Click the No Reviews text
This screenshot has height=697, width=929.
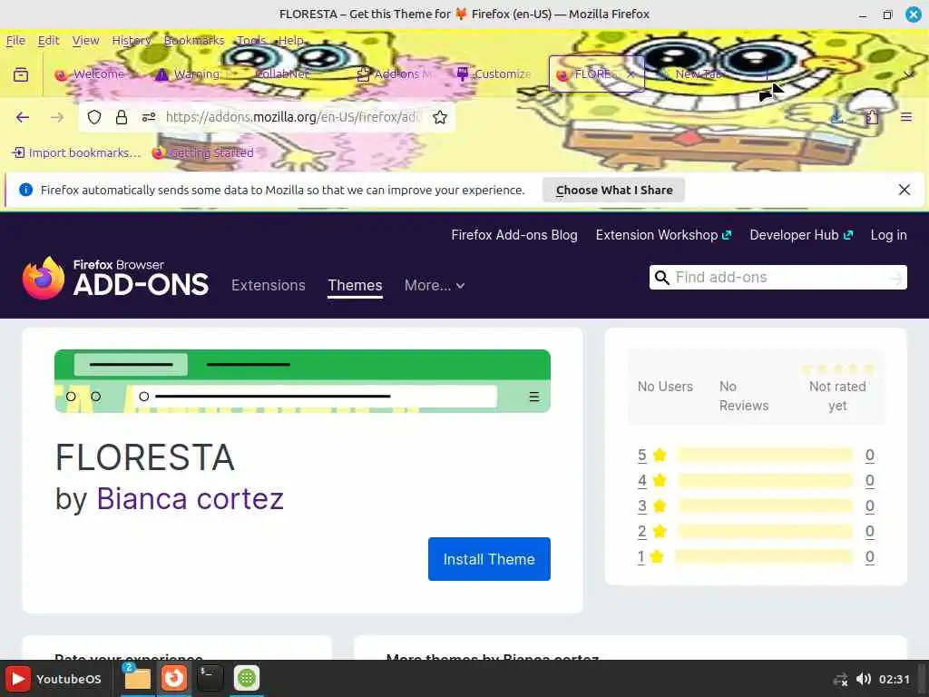(744, 396)
